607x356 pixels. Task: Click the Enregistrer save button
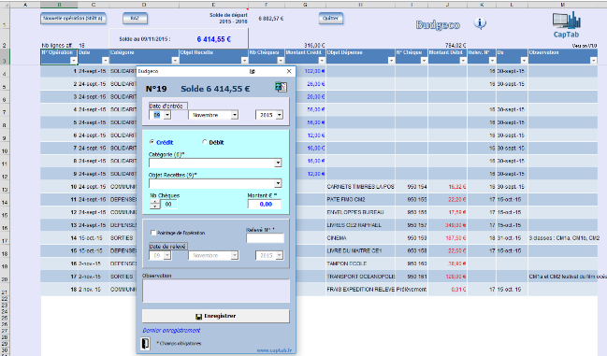point(216,316)
